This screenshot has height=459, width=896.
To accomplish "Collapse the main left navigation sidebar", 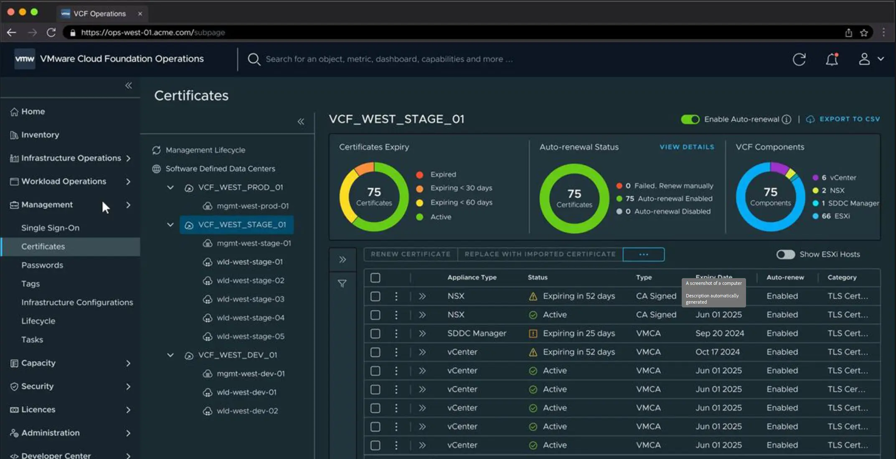I will click(x=129, y=86).
